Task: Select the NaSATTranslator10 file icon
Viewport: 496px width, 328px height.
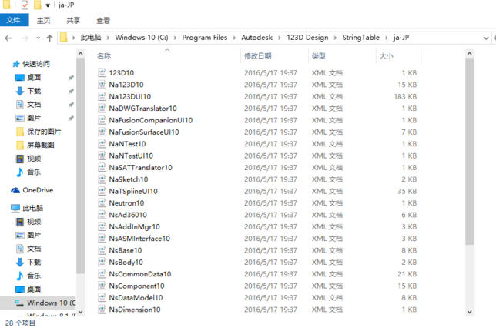Action: (x=102, y=168)
